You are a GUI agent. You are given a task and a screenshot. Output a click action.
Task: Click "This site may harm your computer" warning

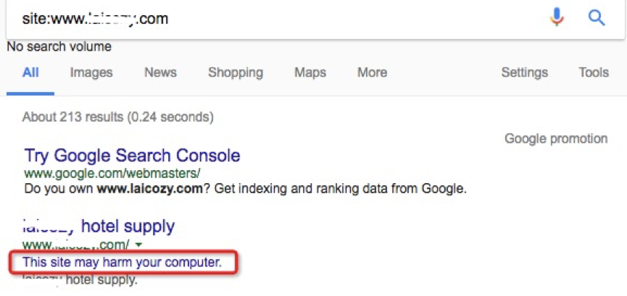[x=122, y=262]
